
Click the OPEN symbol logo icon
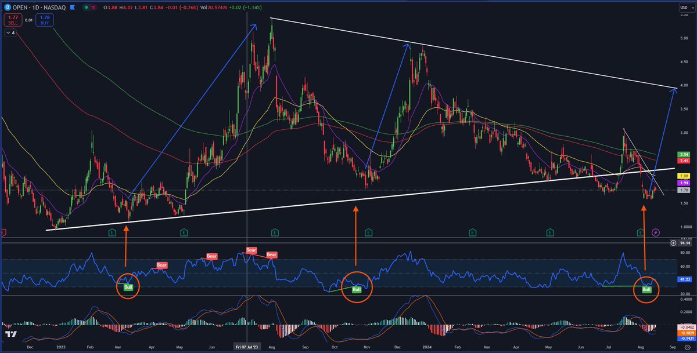tap(7, 7)
